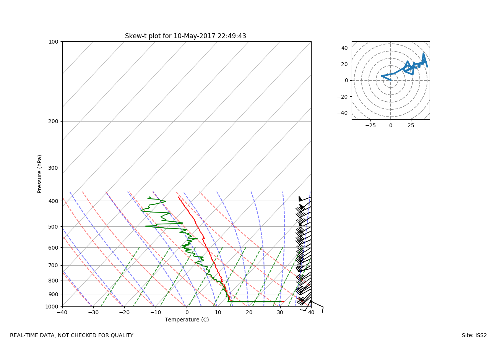Click the -40 temperature tick label
The height and width of the screenshot is (344, 497).
(62, 312)
